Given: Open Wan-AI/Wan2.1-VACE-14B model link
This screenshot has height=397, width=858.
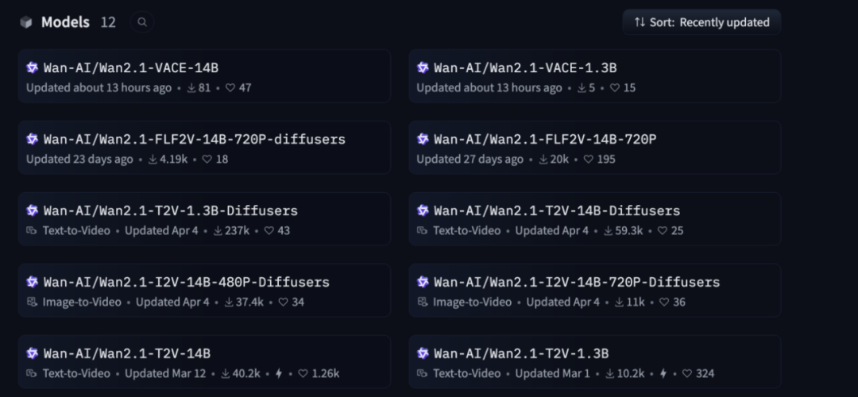Looking at the screenshot, I should pyautogui.click(x=131, y=68).
